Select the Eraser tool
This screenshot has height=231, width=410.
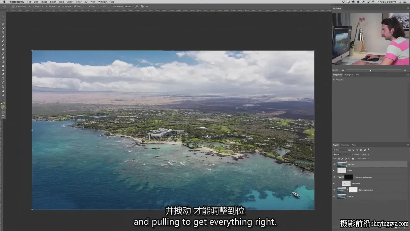tap(3, 57)
